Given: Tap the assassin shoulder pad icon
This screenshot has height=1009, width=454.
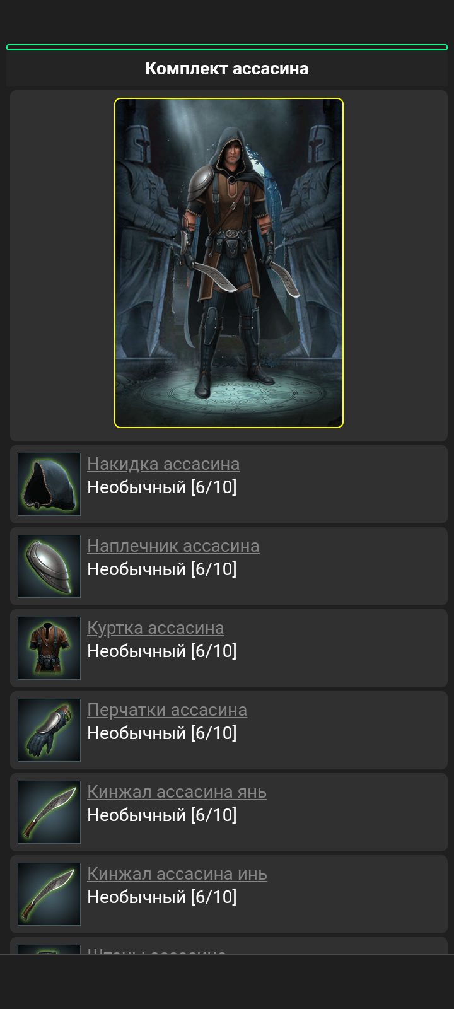Looking at the screenshot, I should click(49, 566).
